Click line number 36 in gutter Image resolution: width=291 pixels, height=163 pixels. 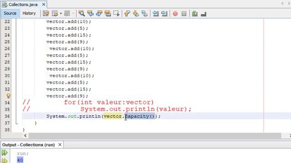(x=7, y=116)
